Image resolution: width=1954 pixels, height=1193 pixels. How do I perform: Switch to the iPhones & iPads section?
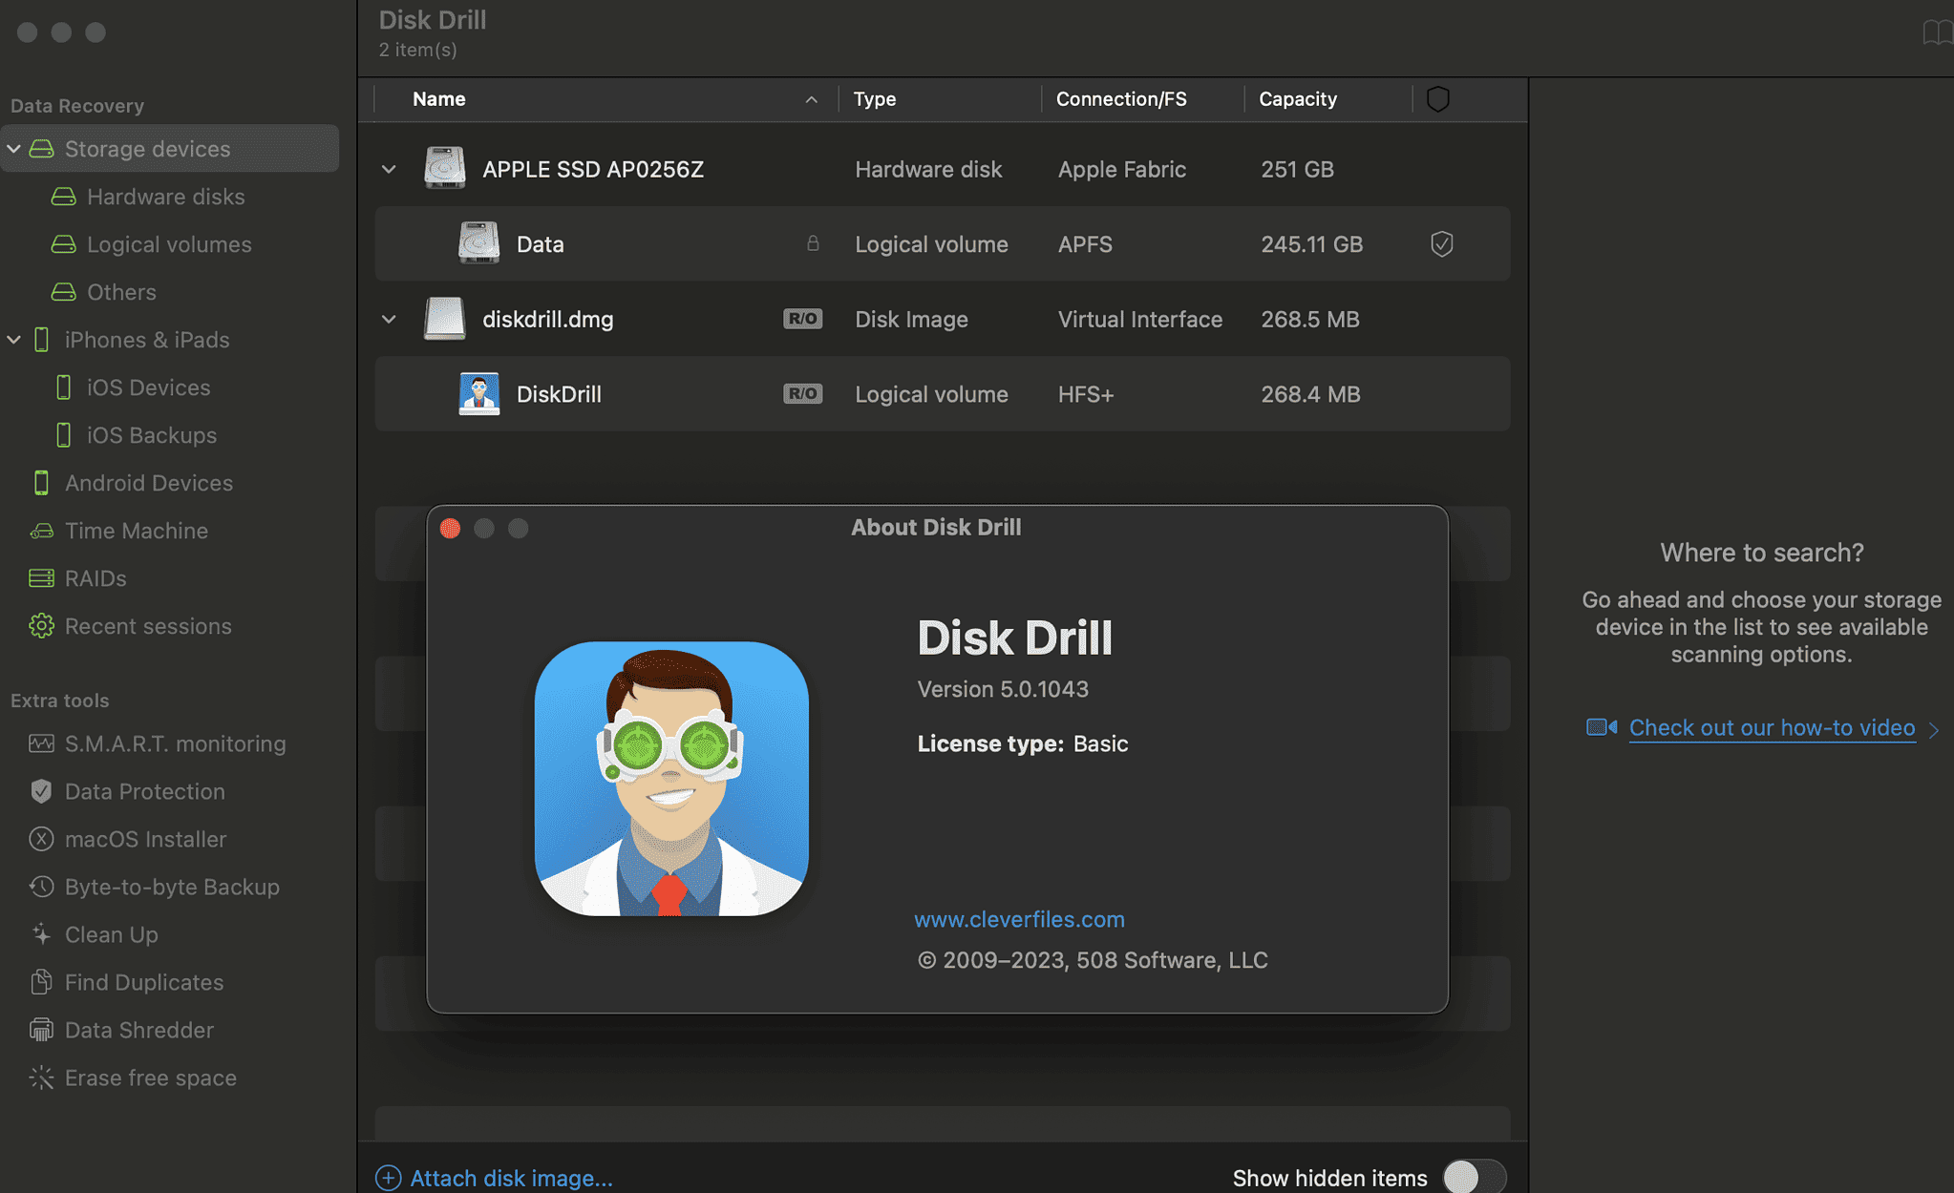(x=148, y=340)
